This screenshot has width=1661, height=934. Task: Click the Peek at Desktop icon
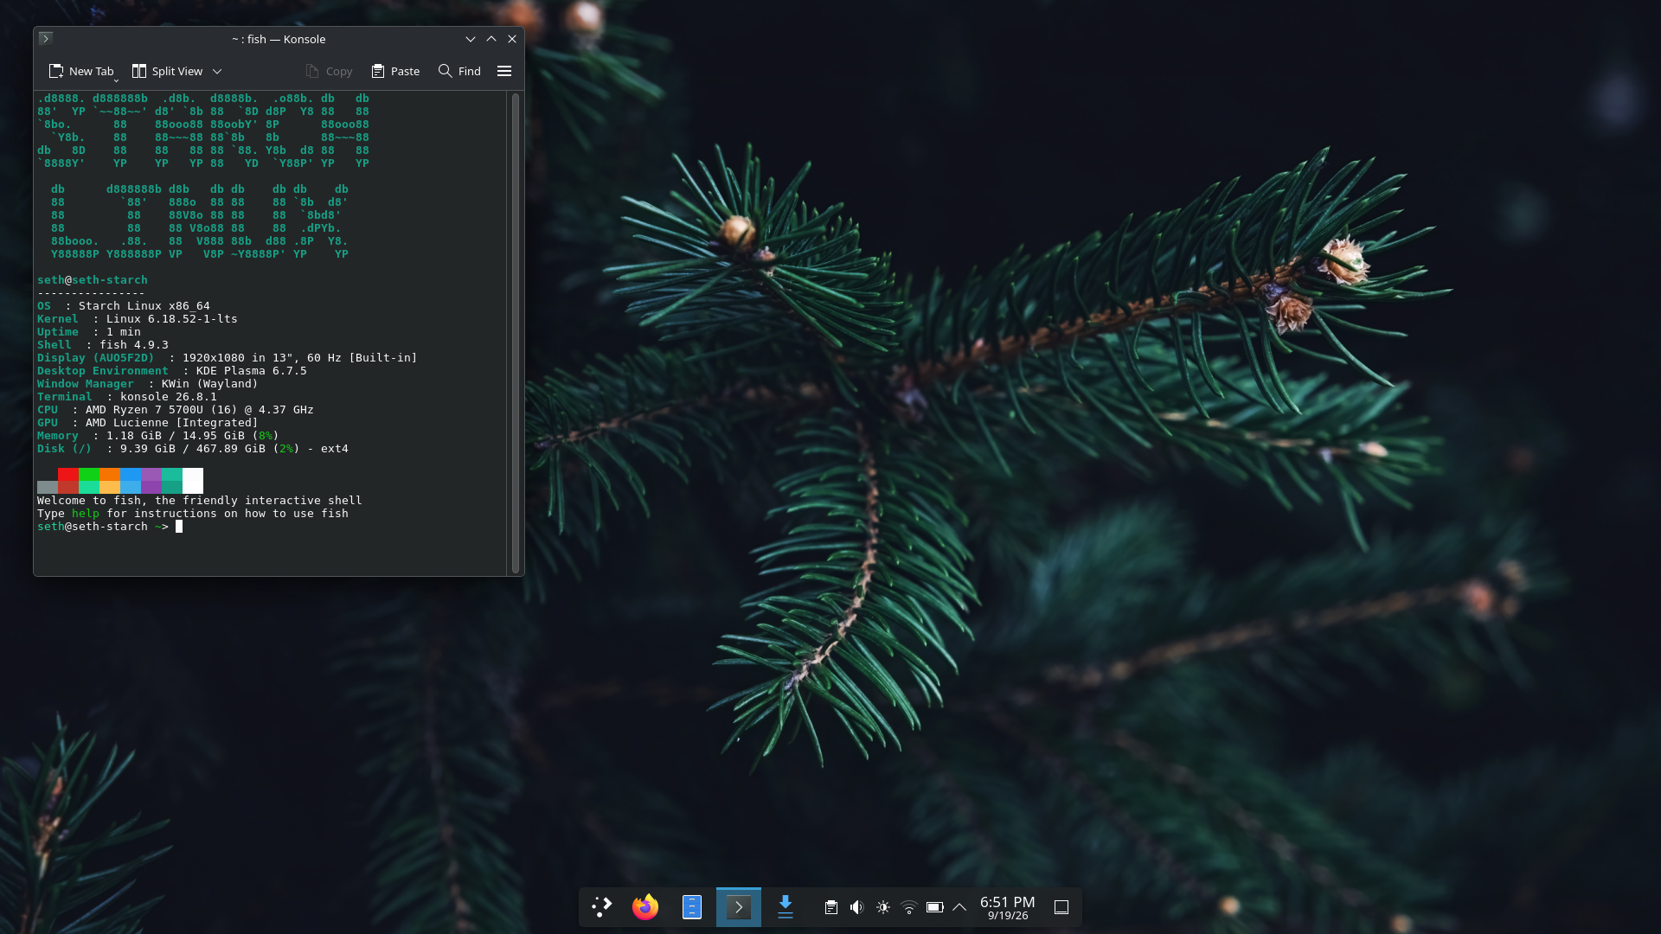[1061, 907]
